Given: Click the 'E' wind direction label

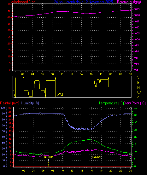Looking at the screenshot, I should pos(138,83).
